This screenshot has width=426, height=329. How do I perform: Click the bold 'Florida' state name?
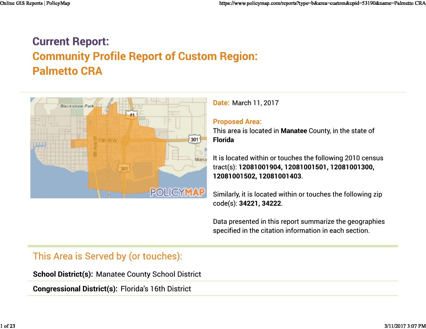(223, 140)
